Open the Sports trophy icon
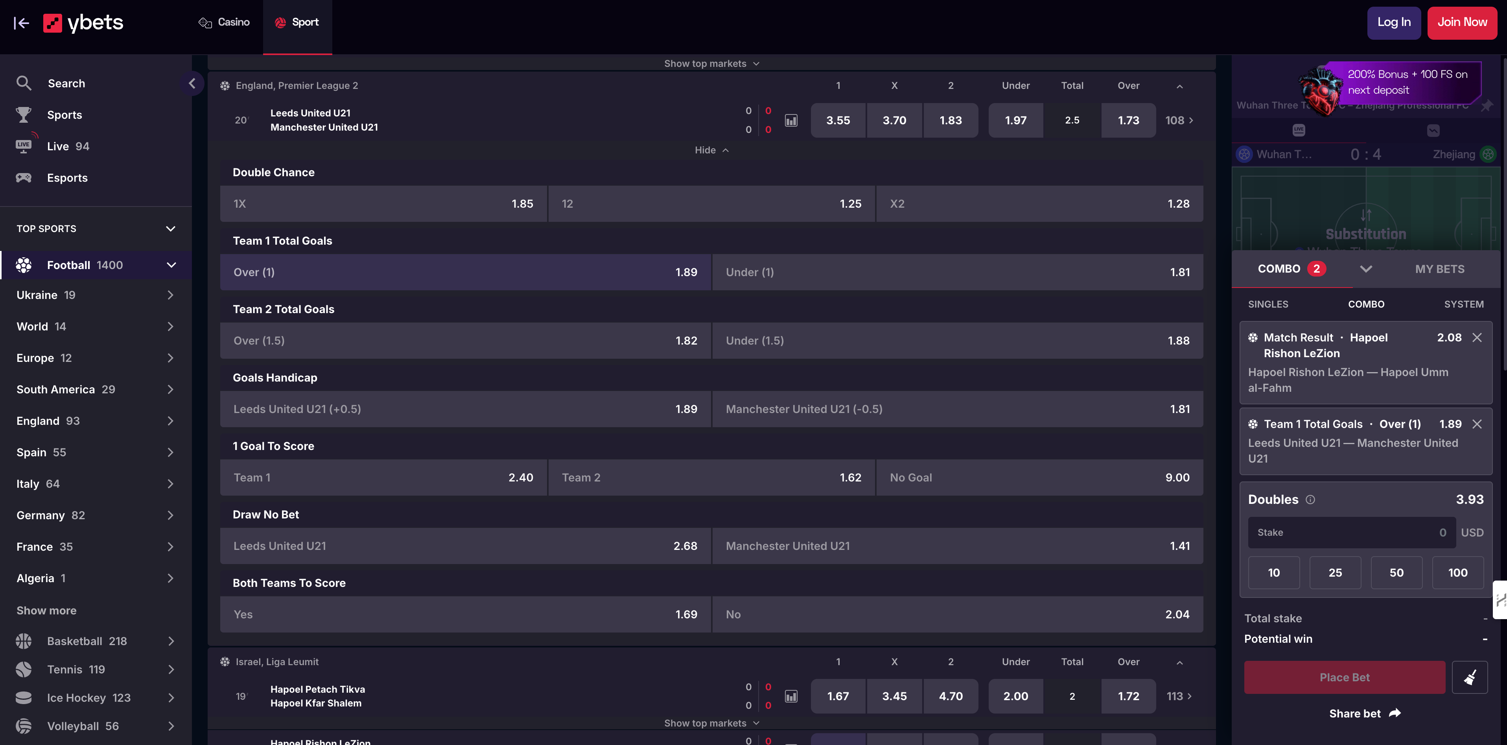Screen dimensions: 1507x745 tap(24, 115)
